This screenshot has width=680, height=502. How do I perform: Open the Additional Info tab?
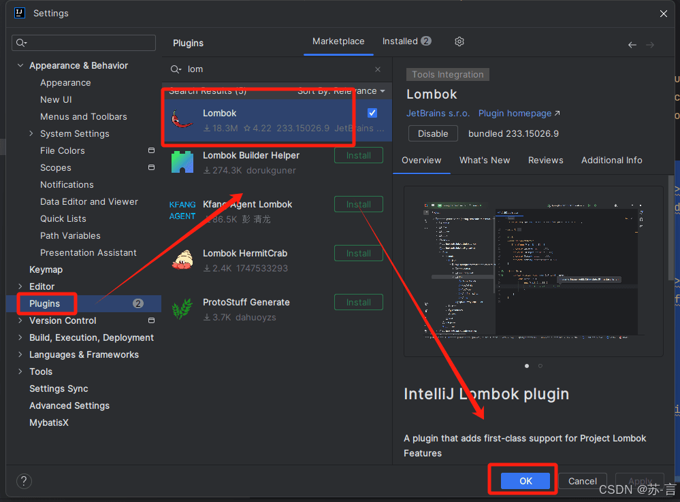tap(611, 161)
